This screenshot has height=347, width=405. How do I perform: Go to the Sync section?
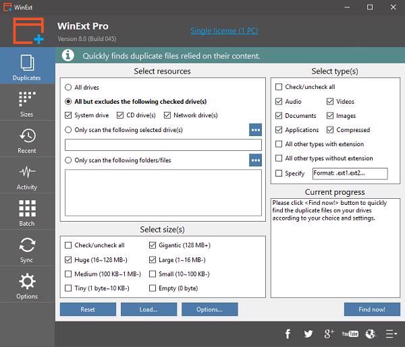click(26, 250)
